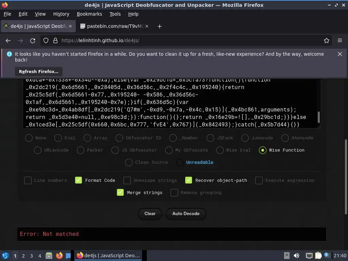This screenshot has width=348, height=261.
Task: Click the blue desktop icon in the taskbar
Action: pos(68,256)
